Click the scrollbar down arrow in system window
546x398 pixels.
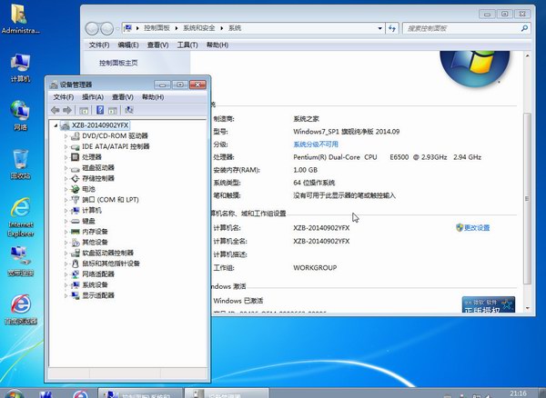coord(527,308)
